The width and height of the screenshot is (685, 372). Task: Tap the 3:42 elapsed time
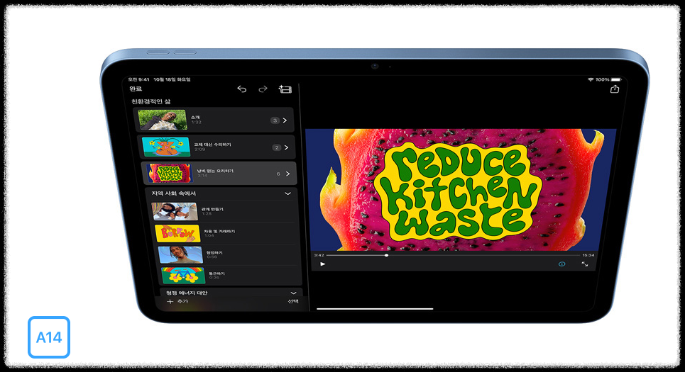319,255
